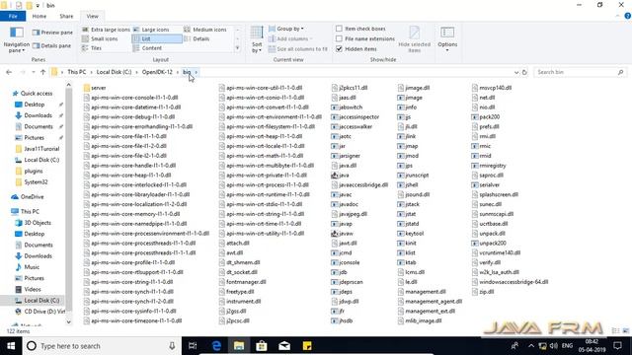632x355 pixels.
Task: Open Help with the question mark icon
Action: click(628, 16)
